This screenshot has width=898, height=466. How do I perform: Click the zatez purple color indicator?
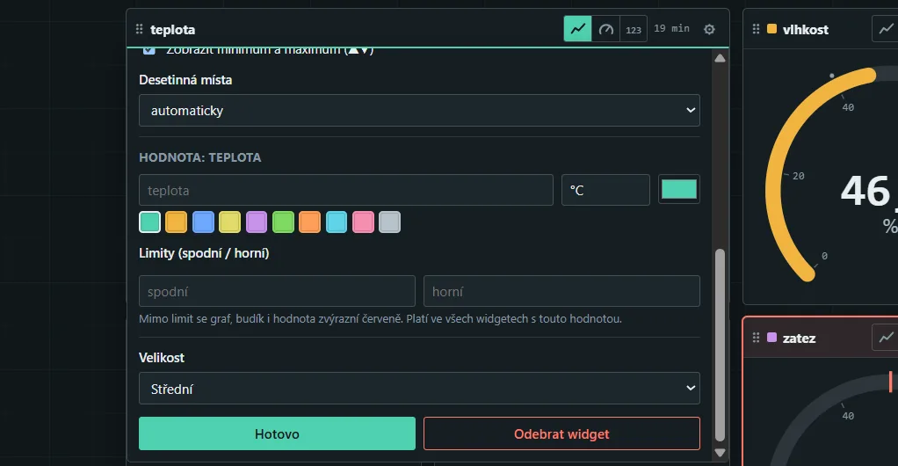pyautogui.click(x=771, y=337)
